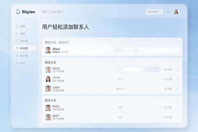Collapse the Bitpie row with the chevron
Screen dimensions: 198x132
coord(177,50)
